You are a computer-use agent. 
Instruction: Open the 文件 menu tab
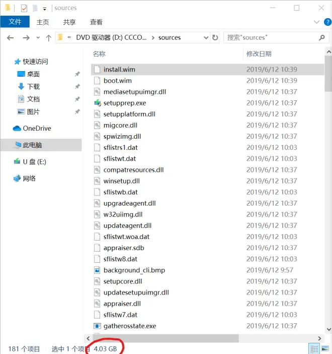15,22
